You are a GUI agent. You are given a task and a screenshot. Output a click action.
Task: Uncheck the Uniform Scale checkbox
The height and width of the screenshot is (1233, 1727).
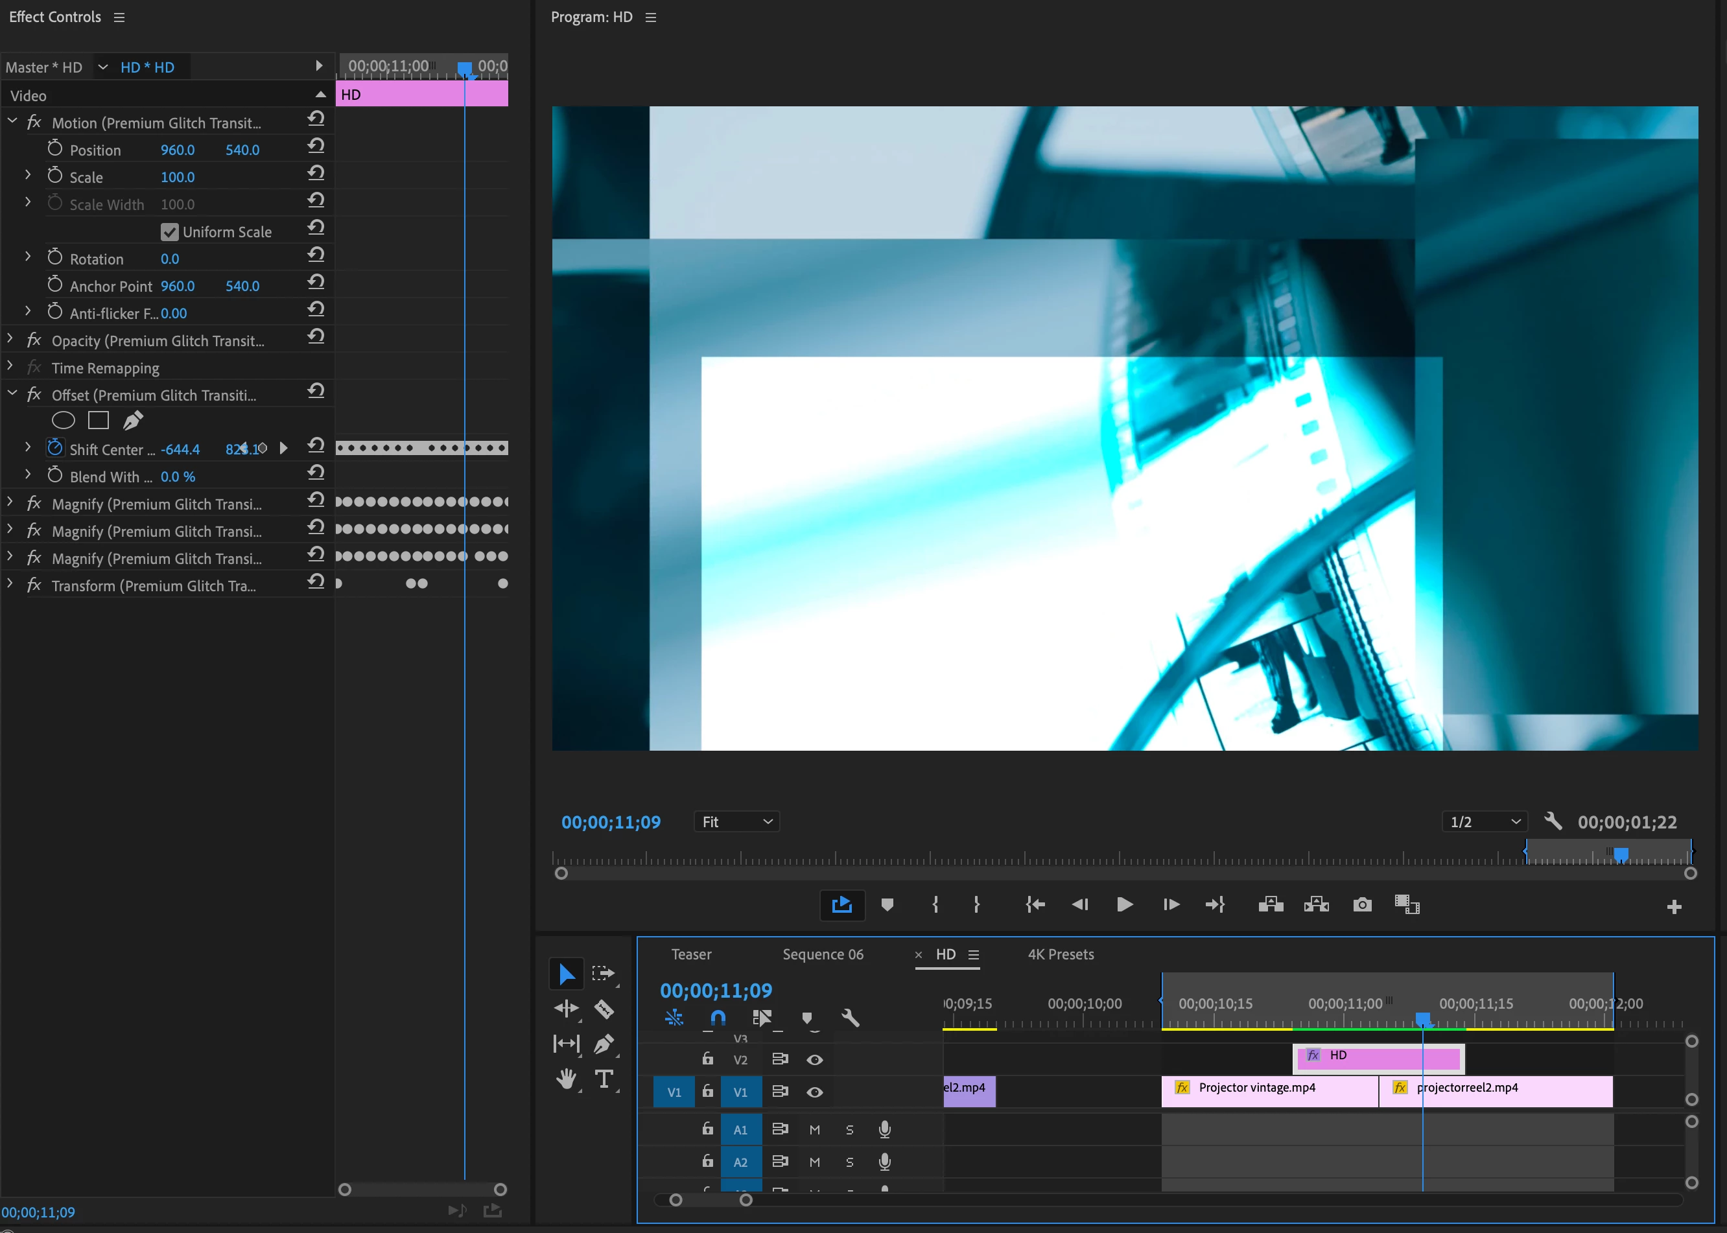tap(169, 232)
